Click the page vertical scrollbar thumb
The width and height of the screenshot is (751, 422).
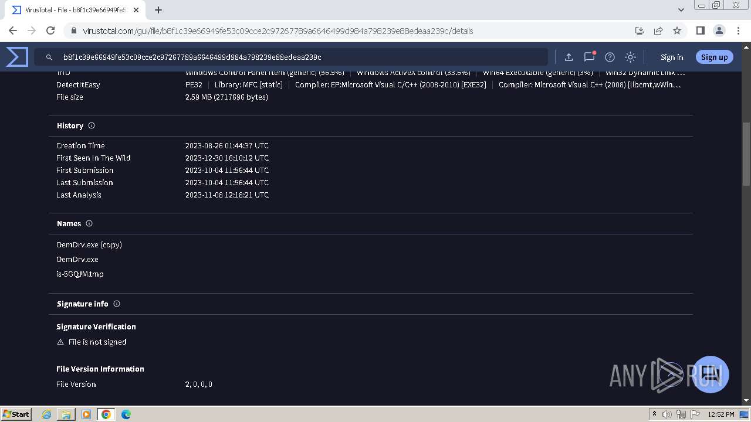pos(746,154)
